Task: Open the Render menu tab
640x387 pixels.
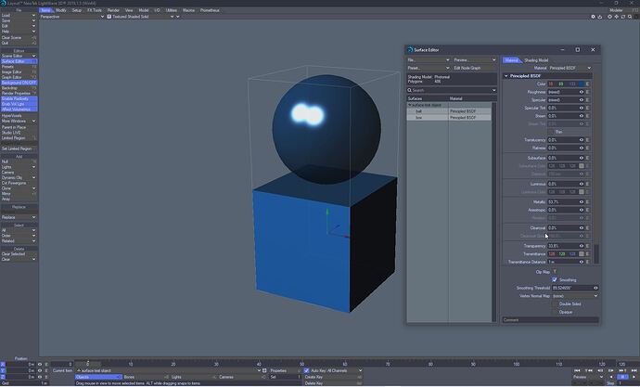Action: tap(113, 10)
